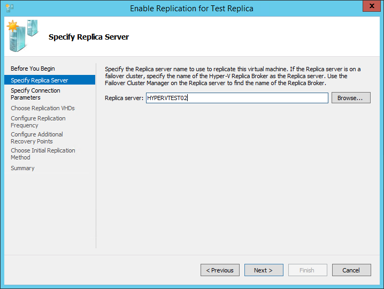Close the Enable Replication dialog
This screenshot has height=289, width=384.
pyautogui.click(x=372, y=6)
